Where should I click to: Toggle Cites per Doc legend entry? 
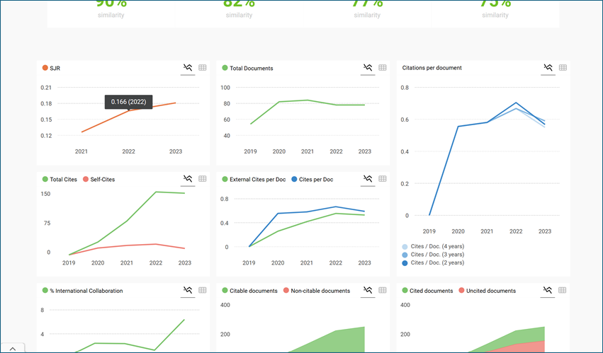coord(315,180)
